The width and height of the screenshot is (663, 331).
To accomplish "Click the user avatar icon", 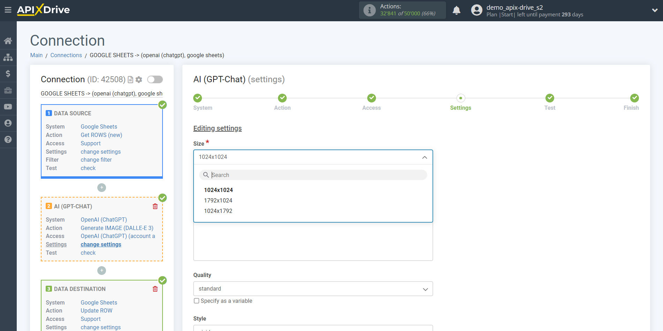I will 477,10.
